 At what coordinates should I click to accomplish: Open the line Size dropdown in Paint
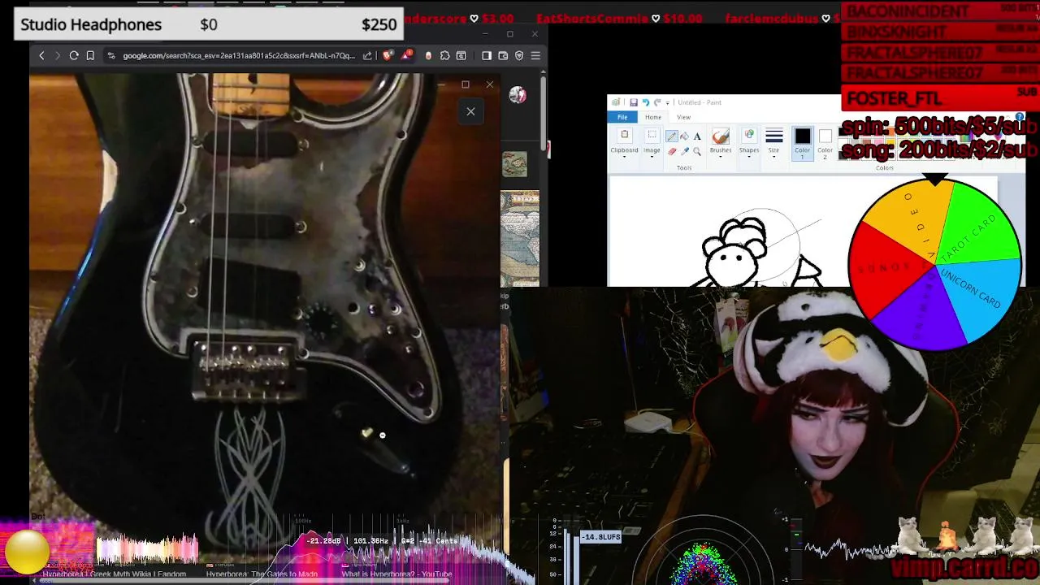pyautogui.click(x=774, y=143)
